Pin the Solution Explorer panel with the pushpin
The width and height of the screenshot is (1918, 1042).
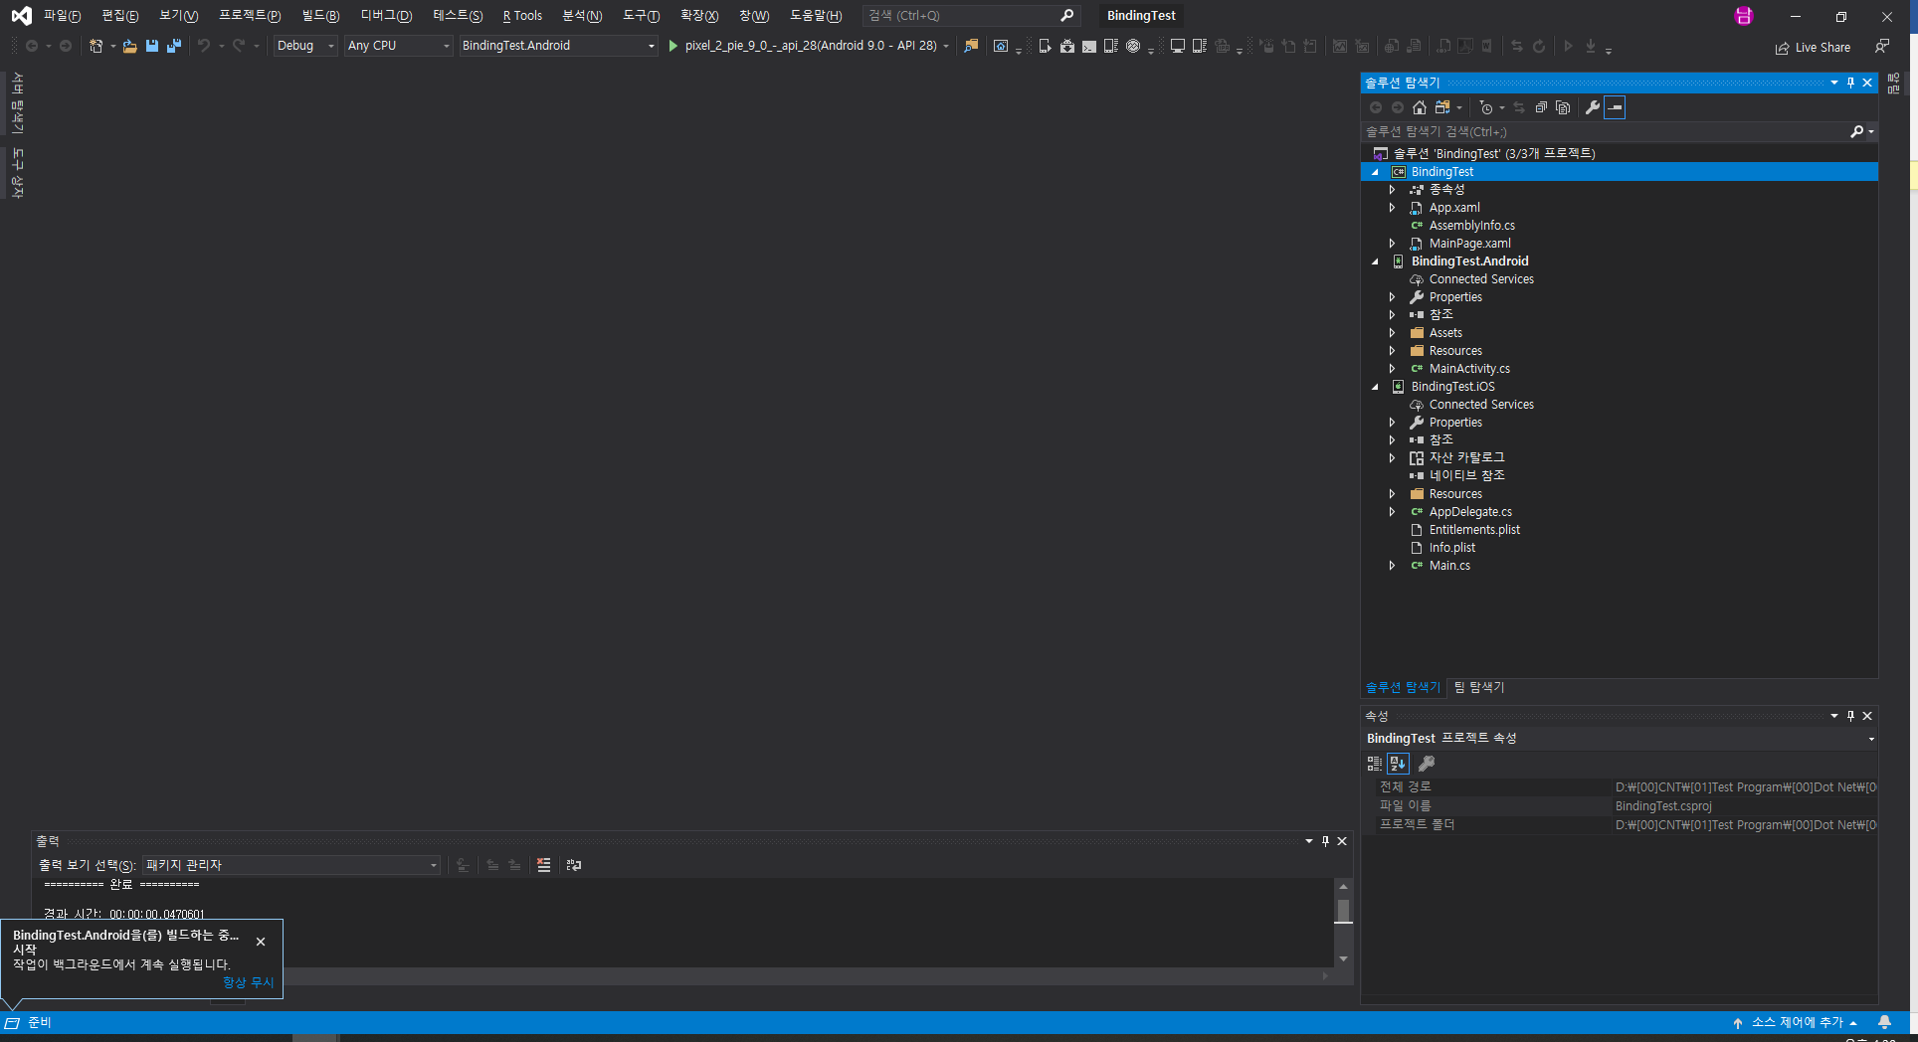pyautogui.click(x=1850, y=83)
